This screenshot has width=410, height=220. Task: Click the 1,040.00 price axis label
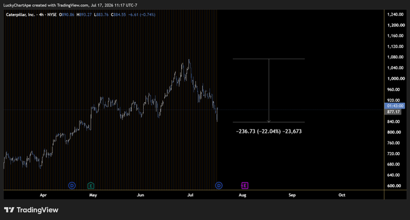[396, 68]
